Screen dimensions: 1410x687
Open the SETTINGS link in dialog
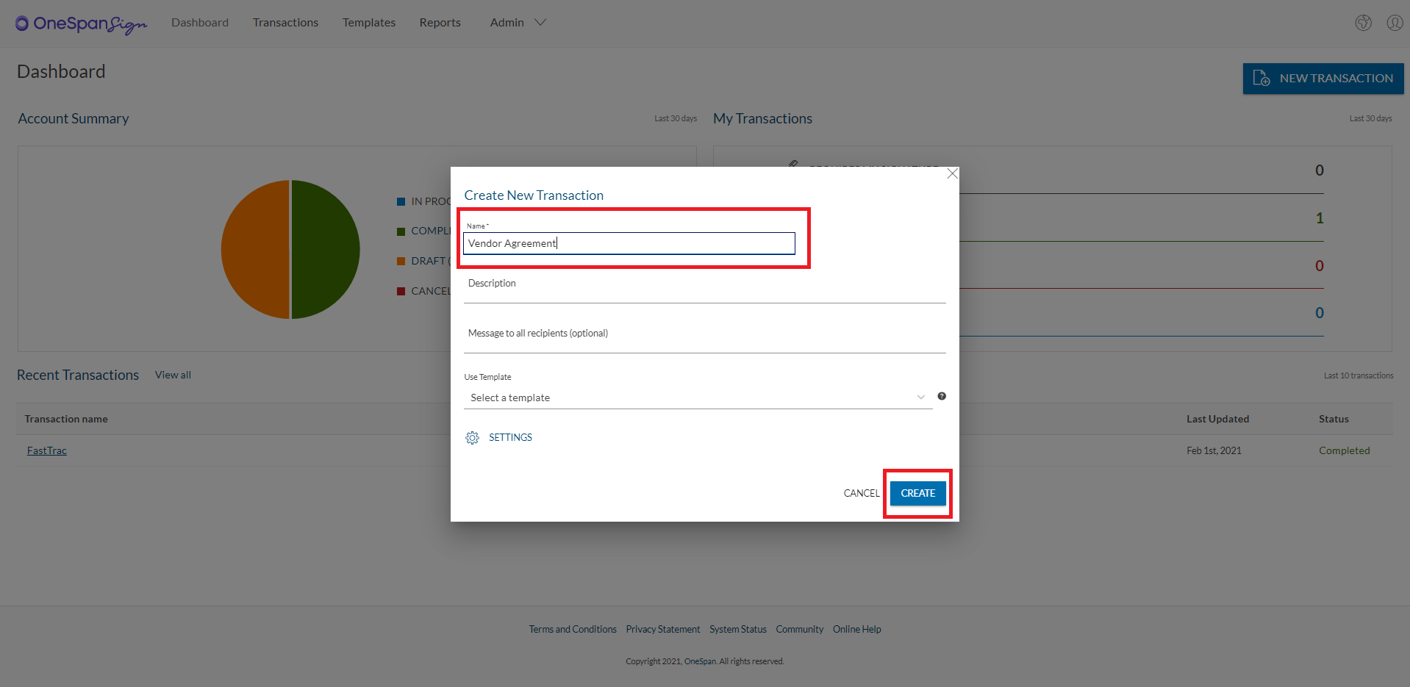coord(510,437)
